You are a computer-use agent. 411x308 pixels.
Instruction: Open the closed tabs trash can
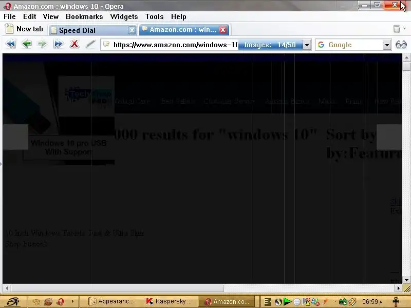(x=397, y=29)
